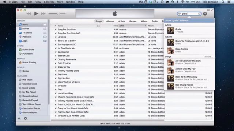
Task: Uncheck the Tired checkbox
Action: point(56,90)
